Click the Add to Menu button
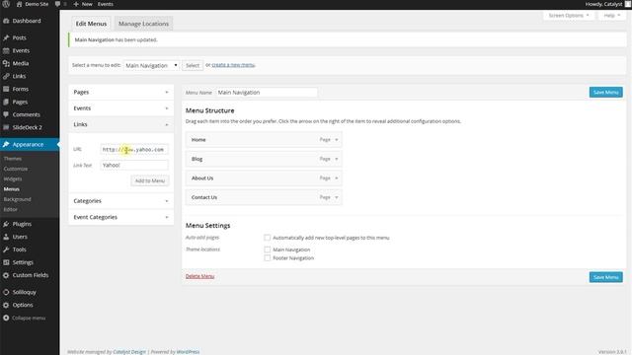The image size is (632, 355). (x=150, y=180)
